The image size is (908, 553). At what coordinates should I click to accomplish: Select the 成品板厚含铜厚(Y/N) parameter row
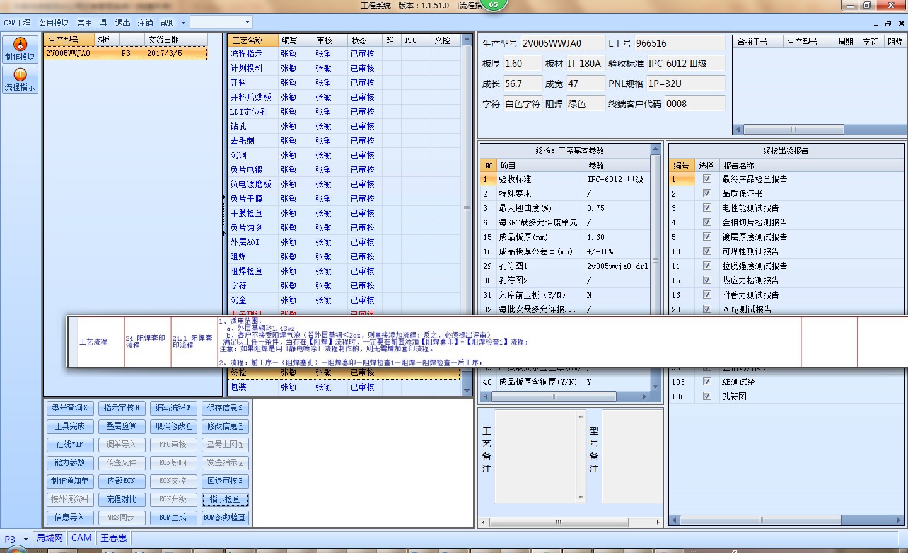pos(565,382)
